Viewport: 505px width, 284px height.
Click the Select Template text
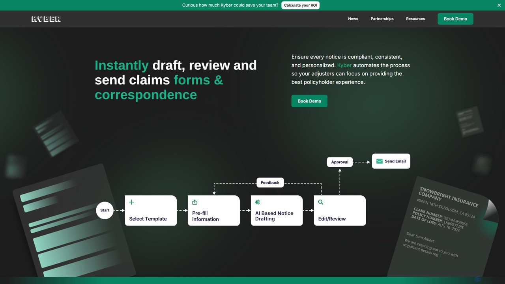click(x=148, y=219)
